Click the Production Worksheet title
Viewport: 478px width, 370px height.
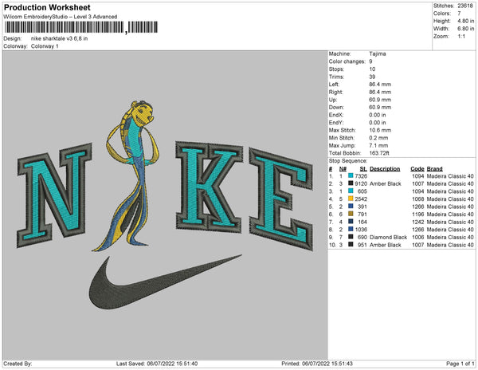pos(47,7)
